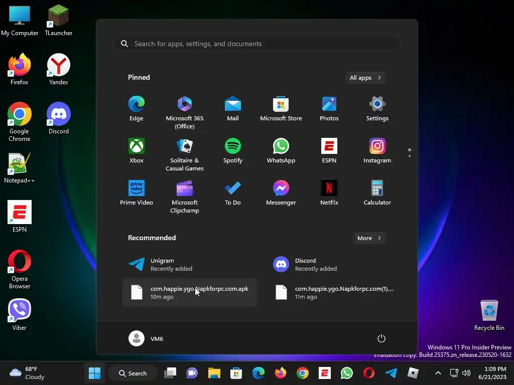Image resolution: width=514 pixels, height=385 pixels.
Task: Open taskbar Search box
Action: coord(133,373)
